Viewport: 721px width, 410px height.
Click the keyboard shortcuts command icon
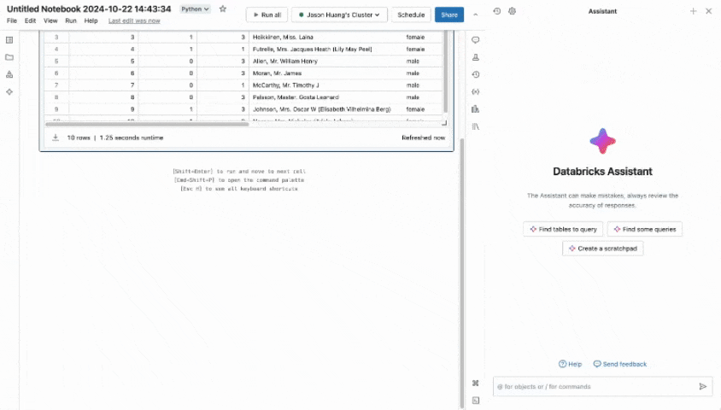click(x=476, y=383)
